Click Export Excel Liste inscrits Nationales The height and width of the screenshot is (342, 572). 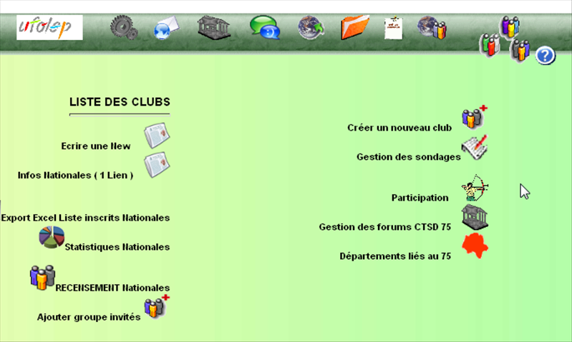pos(85,217)
